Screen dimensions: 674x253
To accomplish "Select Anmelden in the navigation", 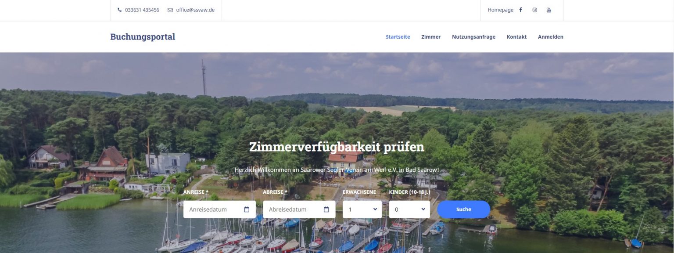I will tap(551, 37).
